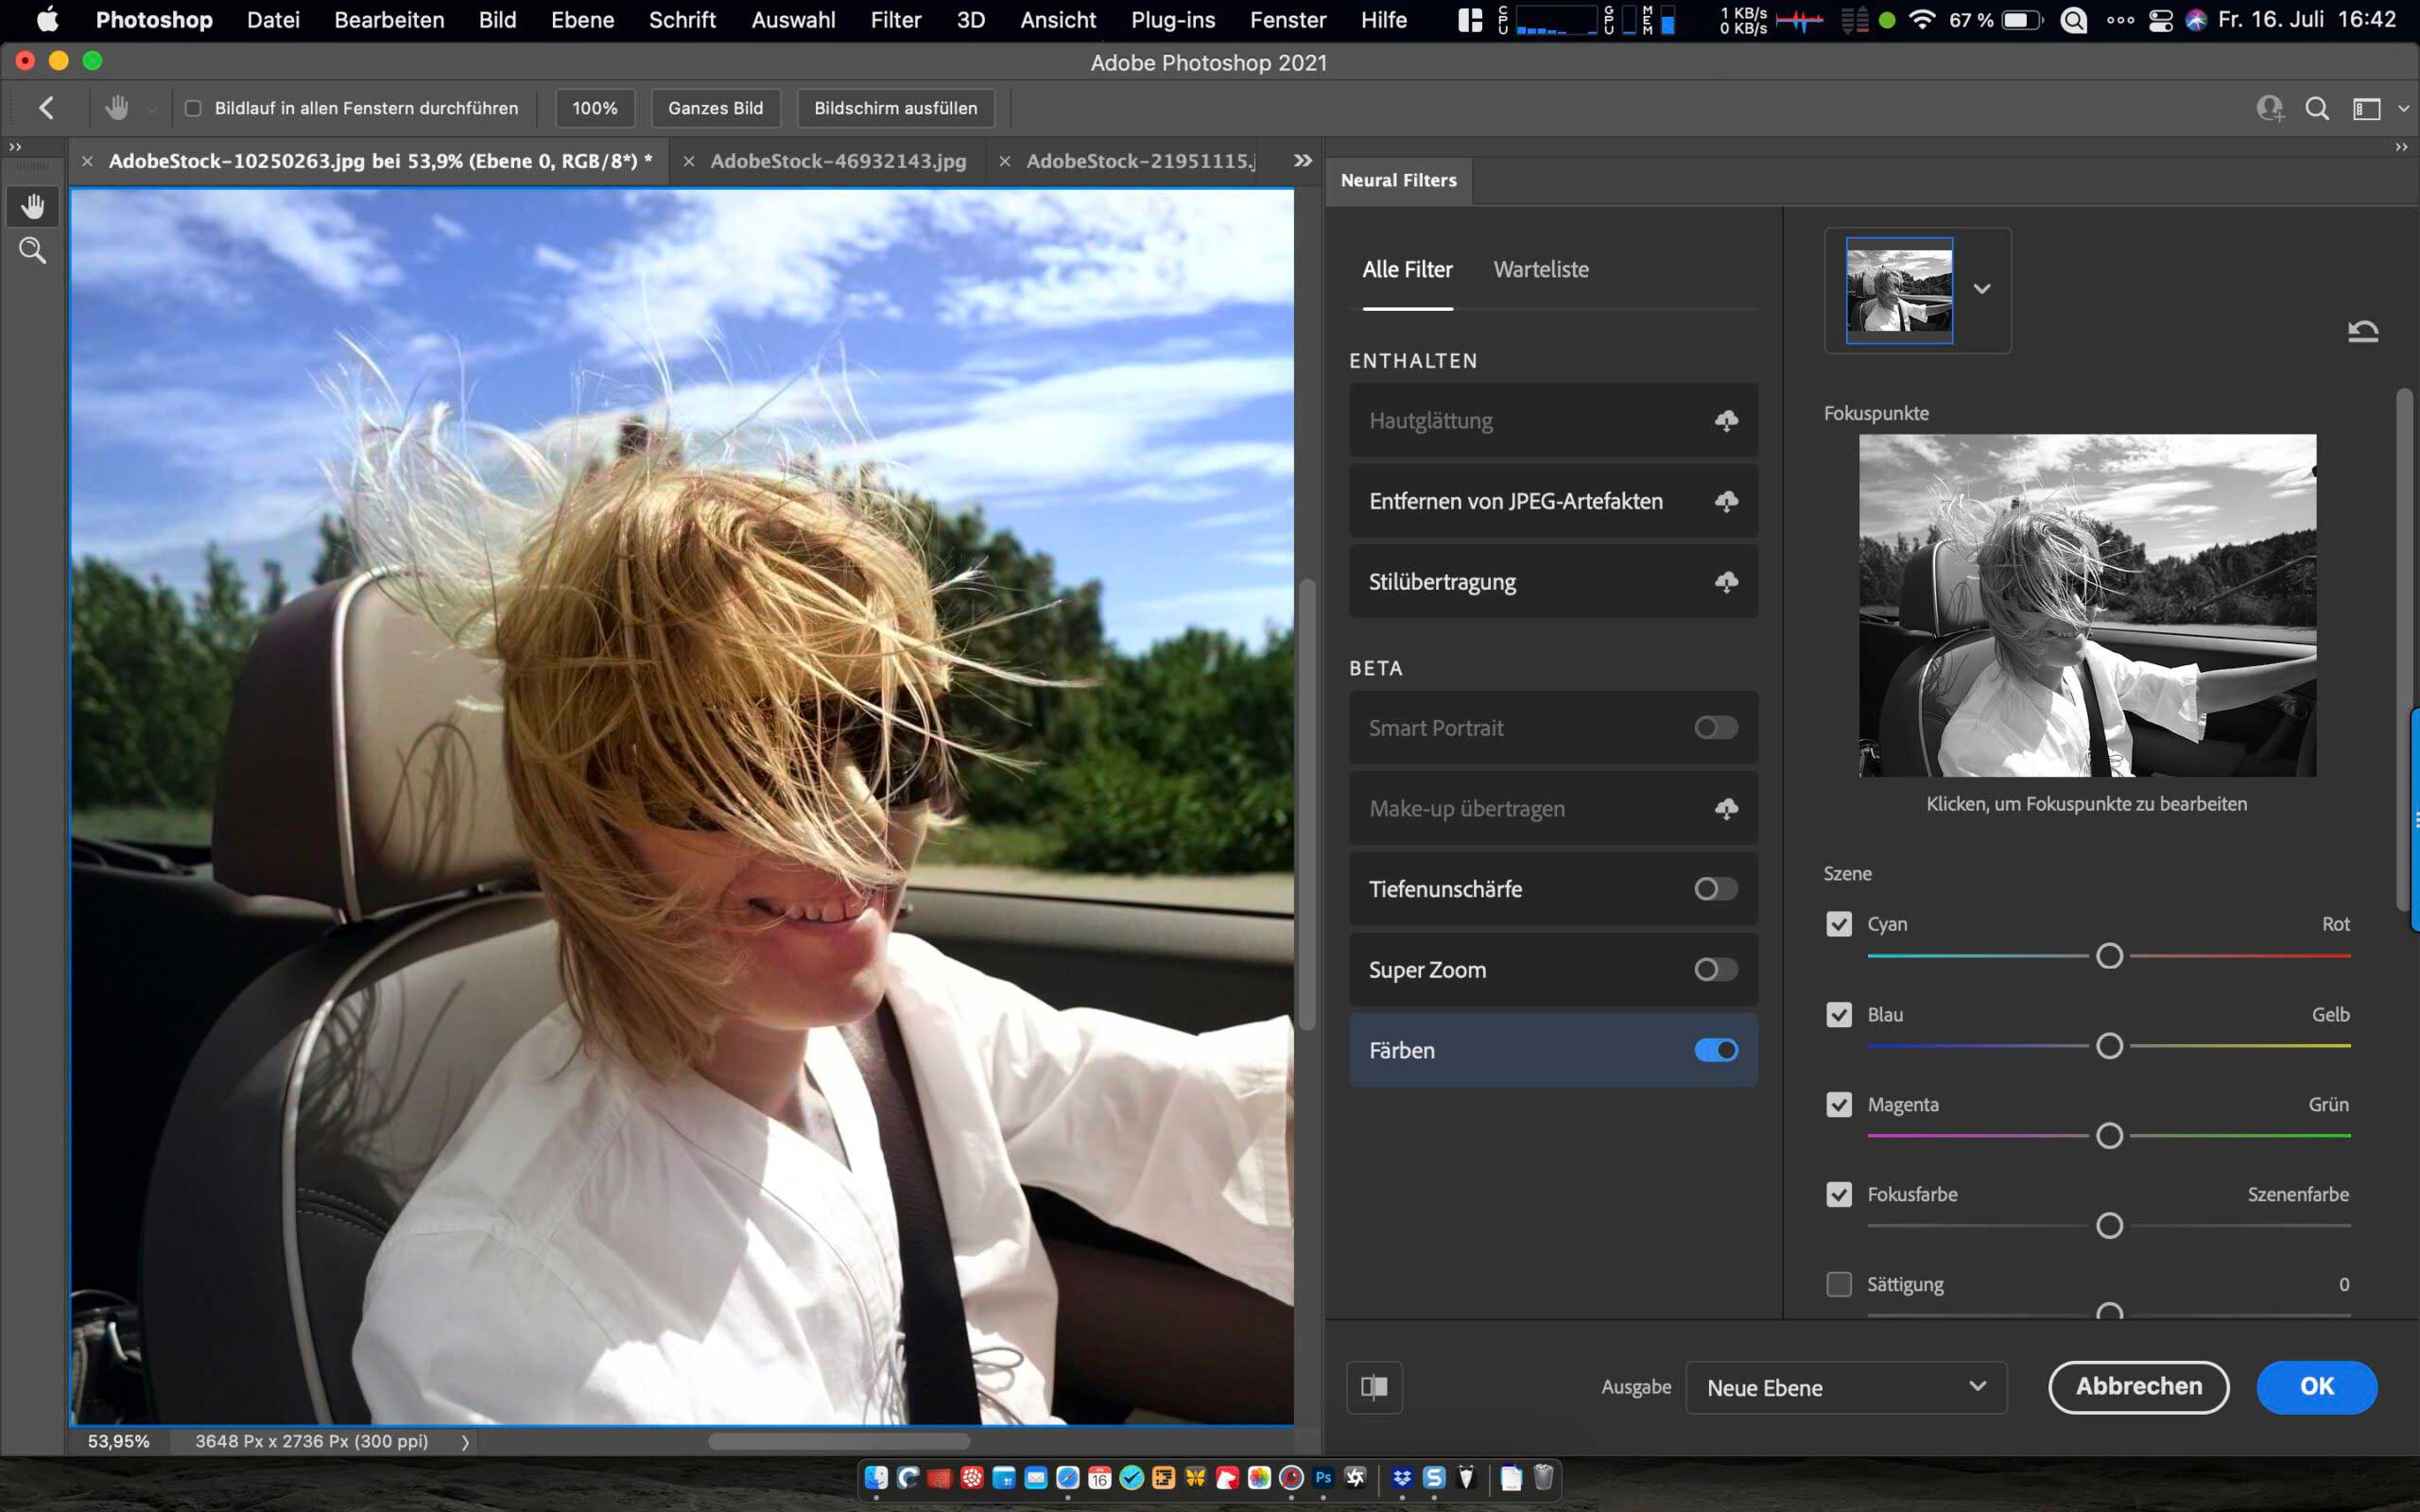
Task: Select the Zoom tool magnifier
Action: [32, 250]
